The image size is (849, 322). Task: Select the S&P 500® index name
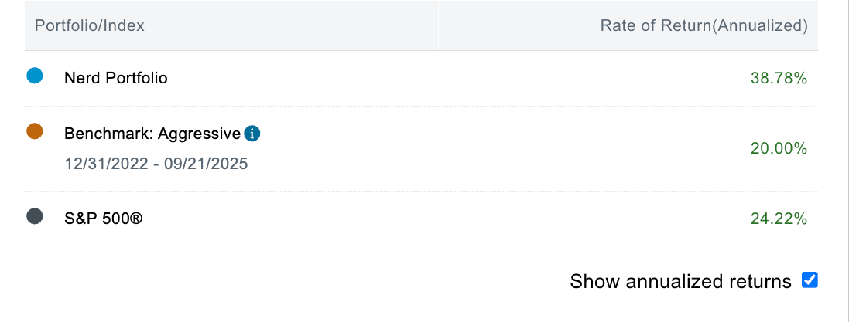(104, 219)
